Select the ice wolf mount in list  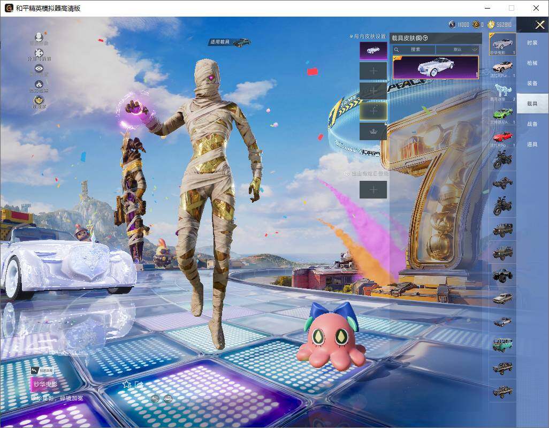pos(502,91)
